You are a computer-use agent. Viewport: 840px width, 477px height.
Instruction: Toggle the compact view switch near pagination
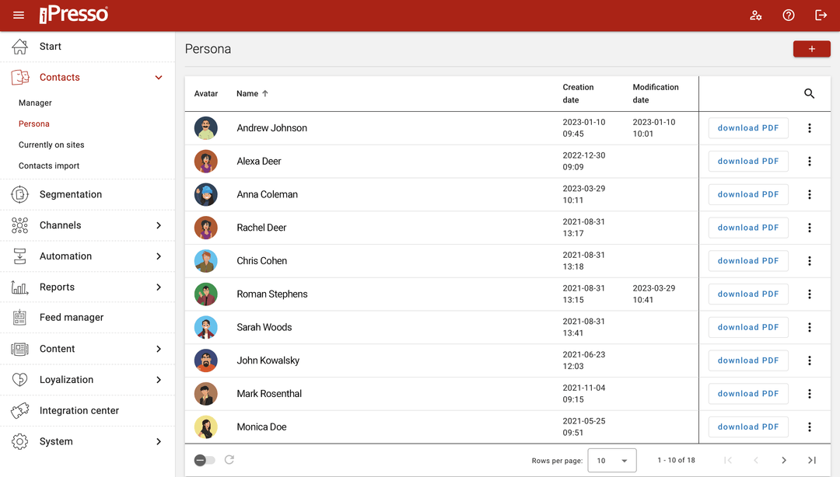click(x=205, y=459)
